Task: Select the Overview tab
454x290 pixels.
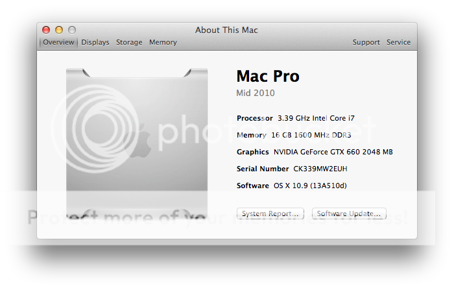Action: pyautogui.click(x=59, y=42)
